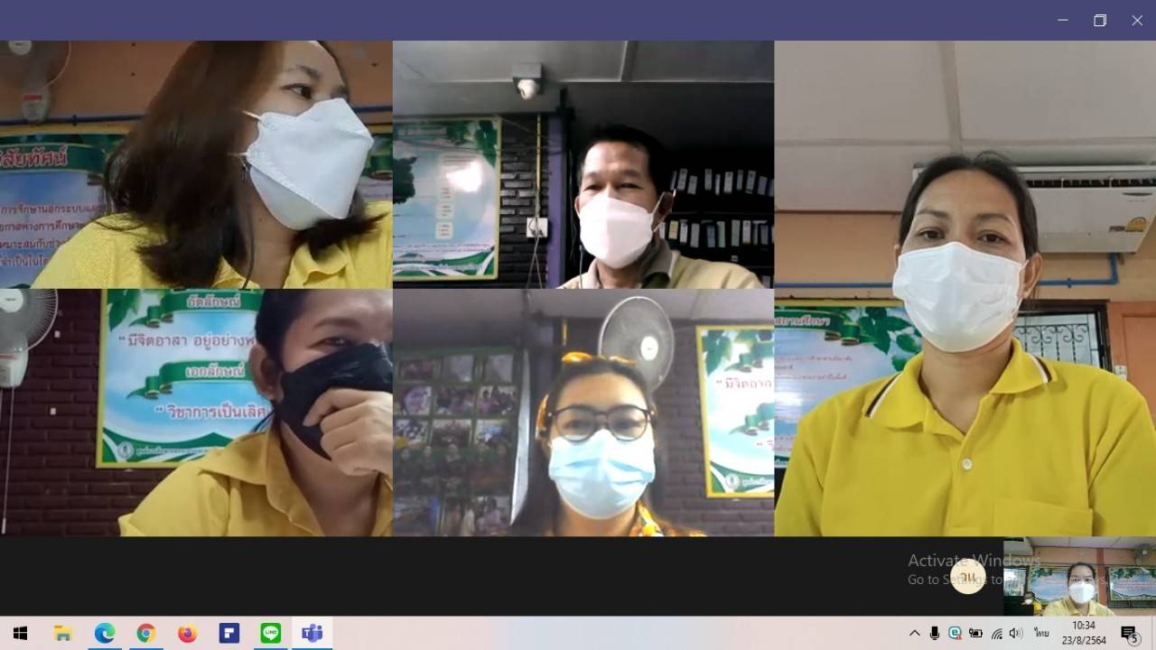
Task: Select the self-view video thumbnail
Action: (1079, 578)
